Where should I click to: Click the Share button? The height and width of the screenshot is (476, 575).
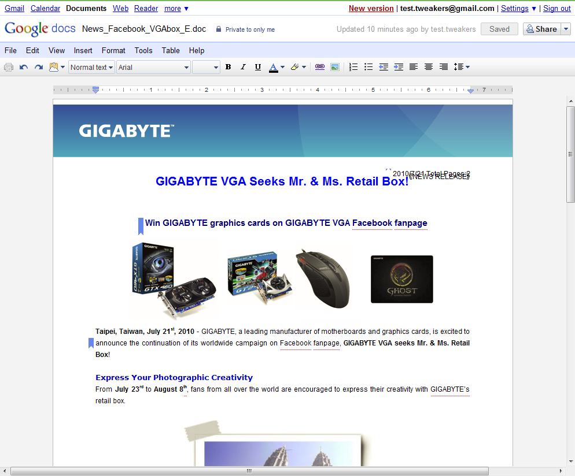click(x=541, y=29)
